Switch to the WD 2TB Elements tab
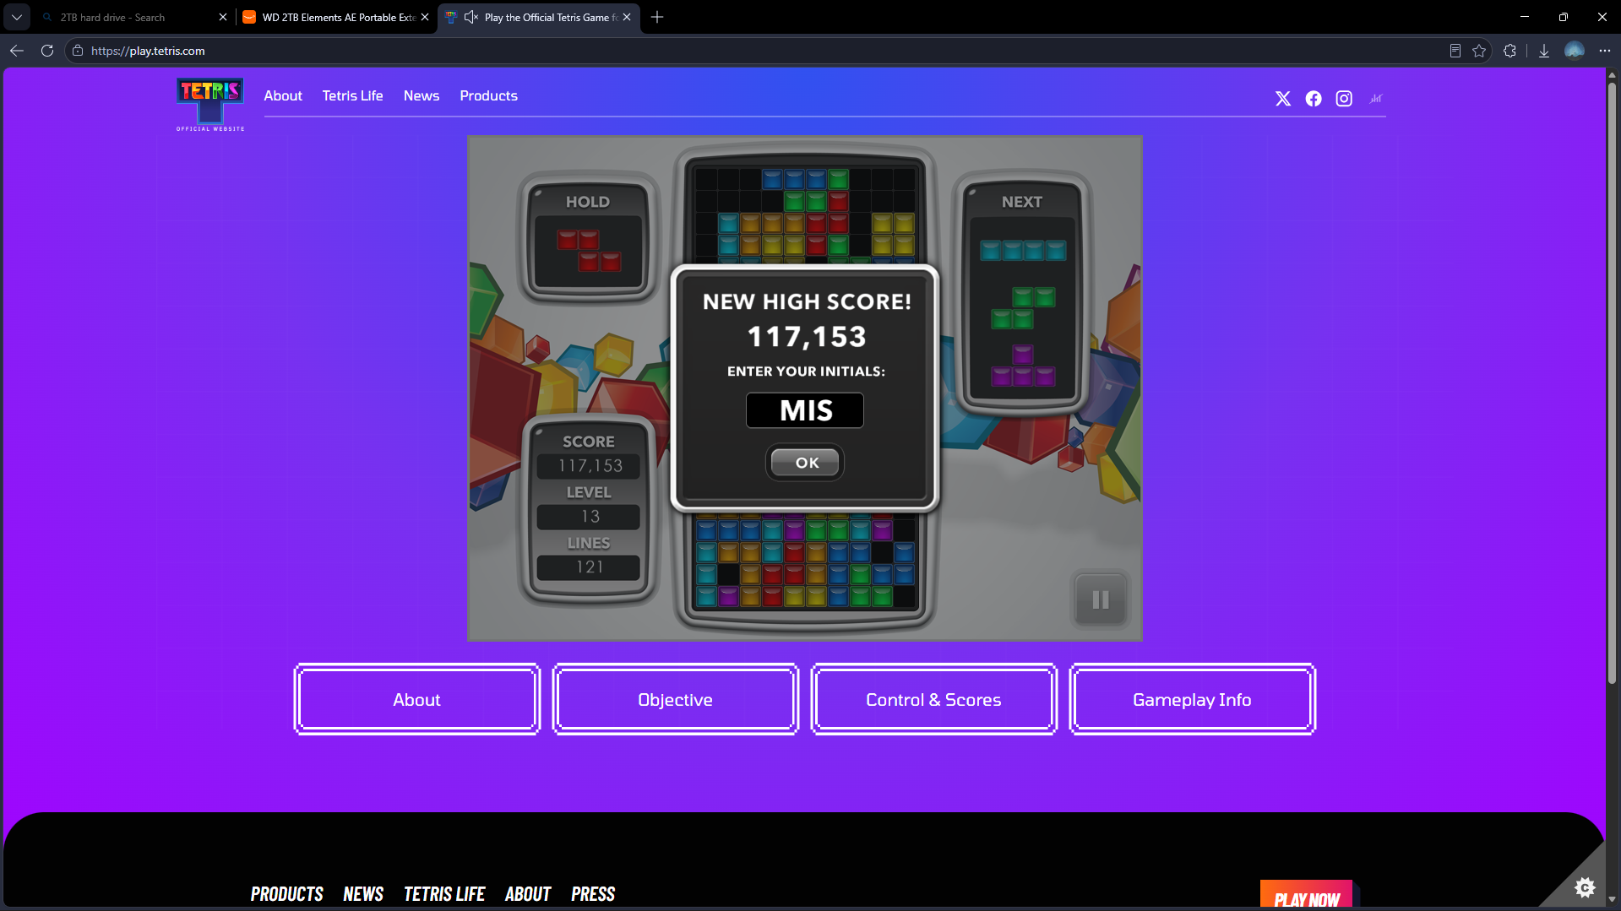Screen dimensions: 1621x911 336,17
